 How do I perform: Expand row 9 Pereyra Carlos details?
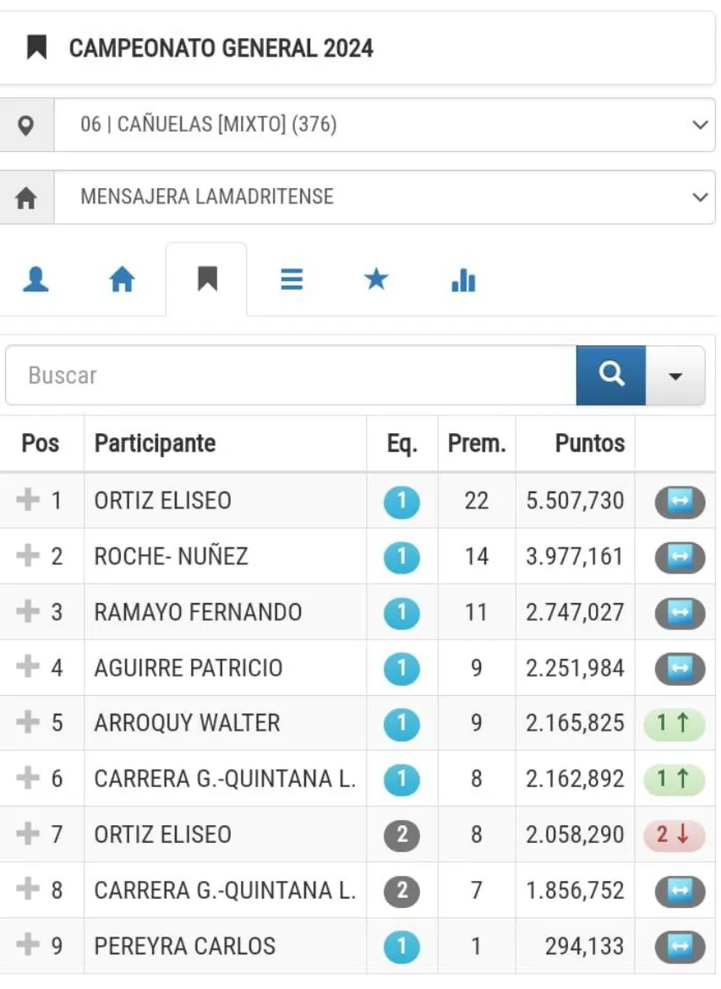tap(29, 946)
